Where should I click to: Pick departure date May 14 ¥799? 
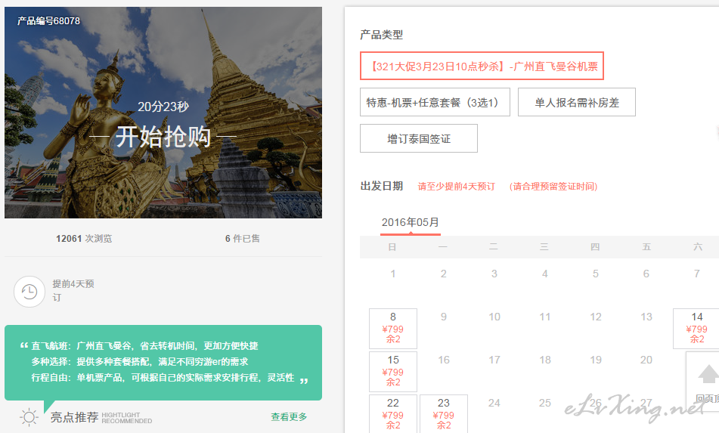(696, 328)
